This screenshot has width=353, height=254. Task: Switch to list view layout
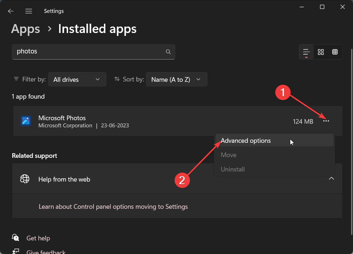(x=306, y=52)
